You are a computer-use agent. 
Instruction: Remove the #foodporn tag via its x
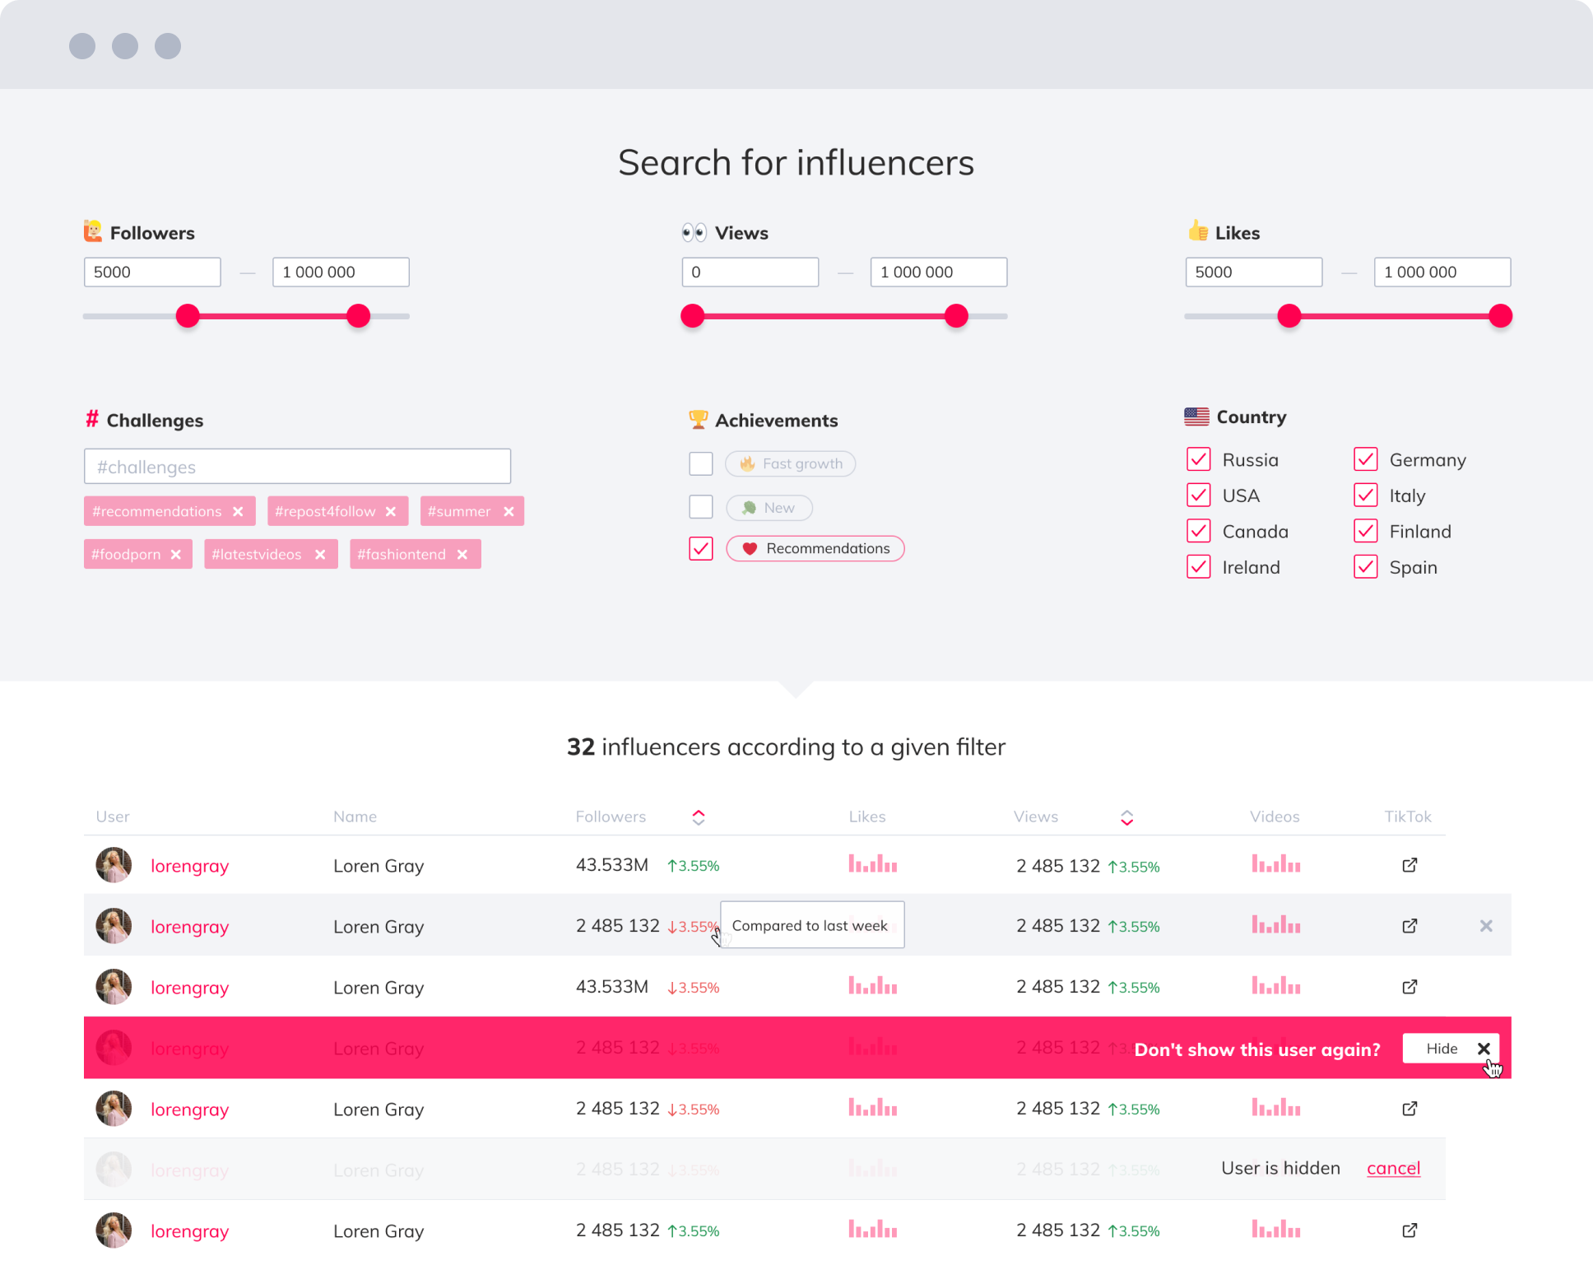tap(176, 555)
